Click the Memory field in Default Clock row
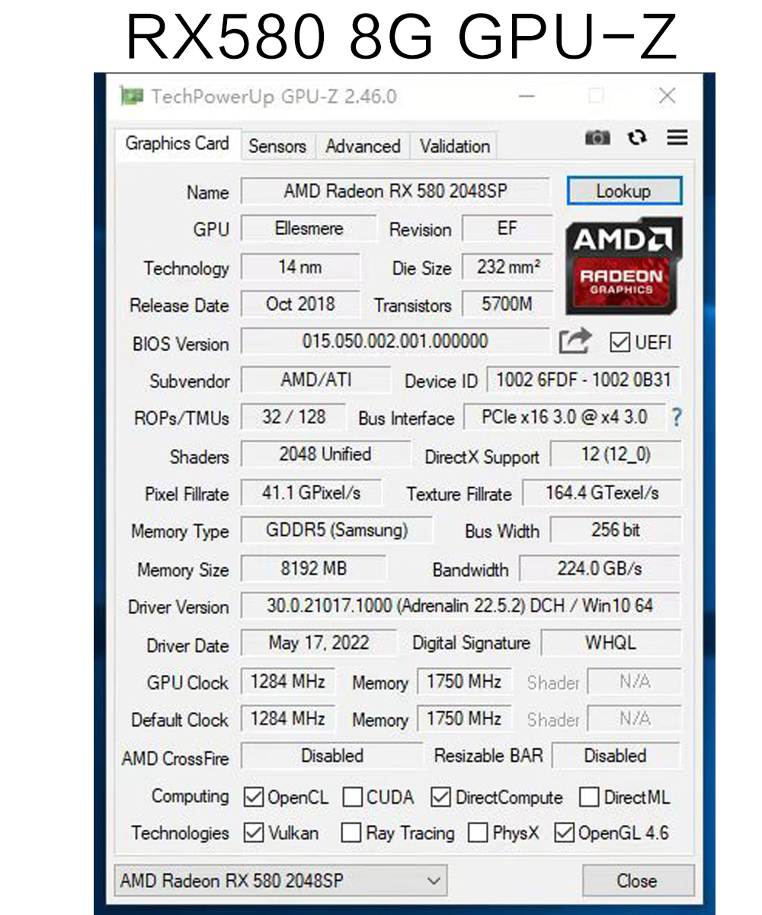The image size is (762, 915). (464, 719)
